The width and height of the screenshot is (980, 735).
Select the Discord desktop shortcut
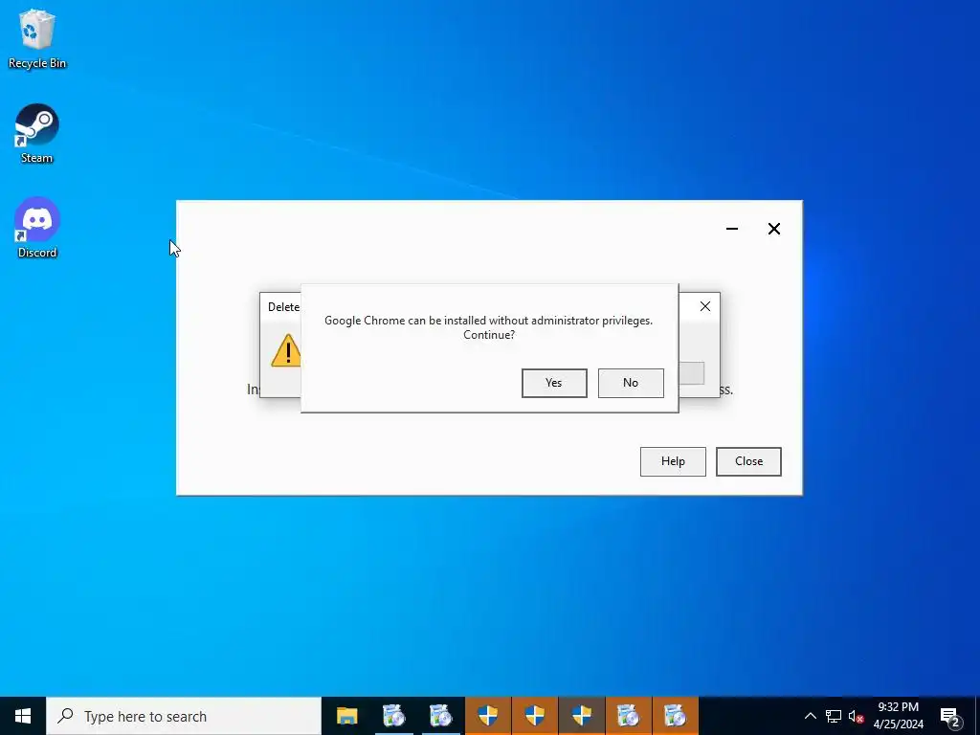coord(37,228)
